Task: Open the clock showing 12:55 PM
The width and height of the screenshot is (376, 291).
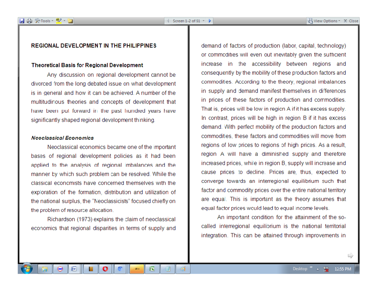Action: [342, 269]
